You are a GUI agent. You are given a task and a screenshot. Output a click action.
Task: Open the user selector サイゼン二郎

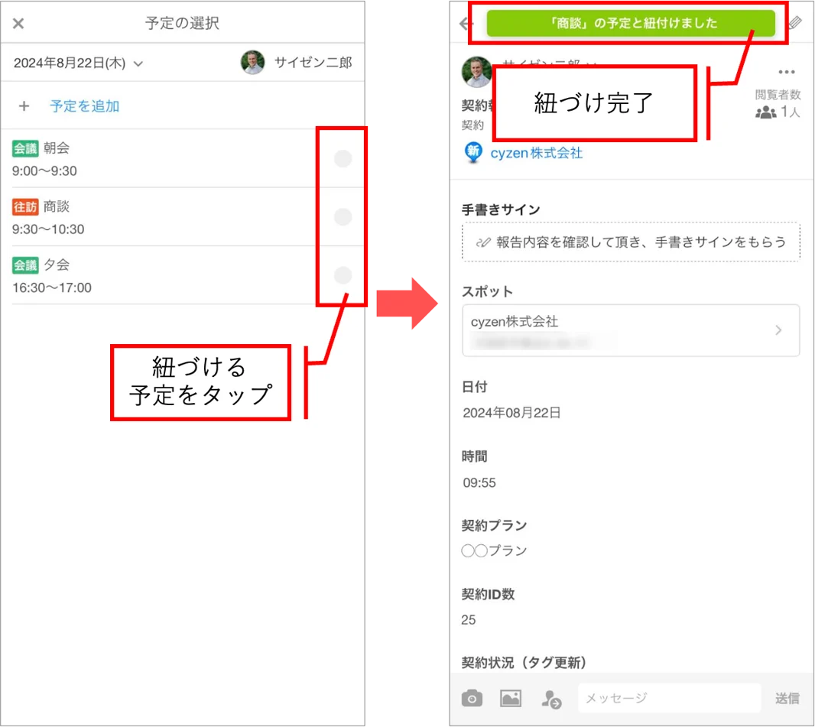pos(297,63)
